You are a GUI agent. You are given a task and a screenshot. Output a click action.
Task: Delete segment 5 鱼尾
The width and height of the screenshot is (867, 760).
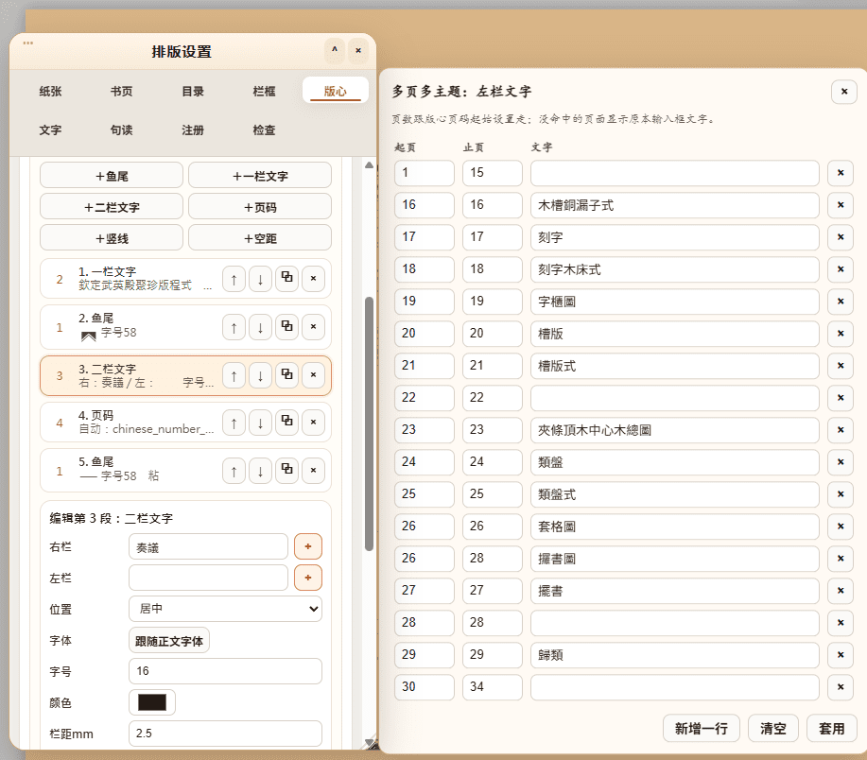(314, 471)
